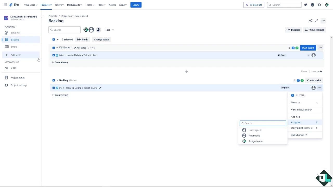This screenshot has width=333, height=187.
Task: Open the TO DO status dropdown on DS-2
Action: [285, 88]
